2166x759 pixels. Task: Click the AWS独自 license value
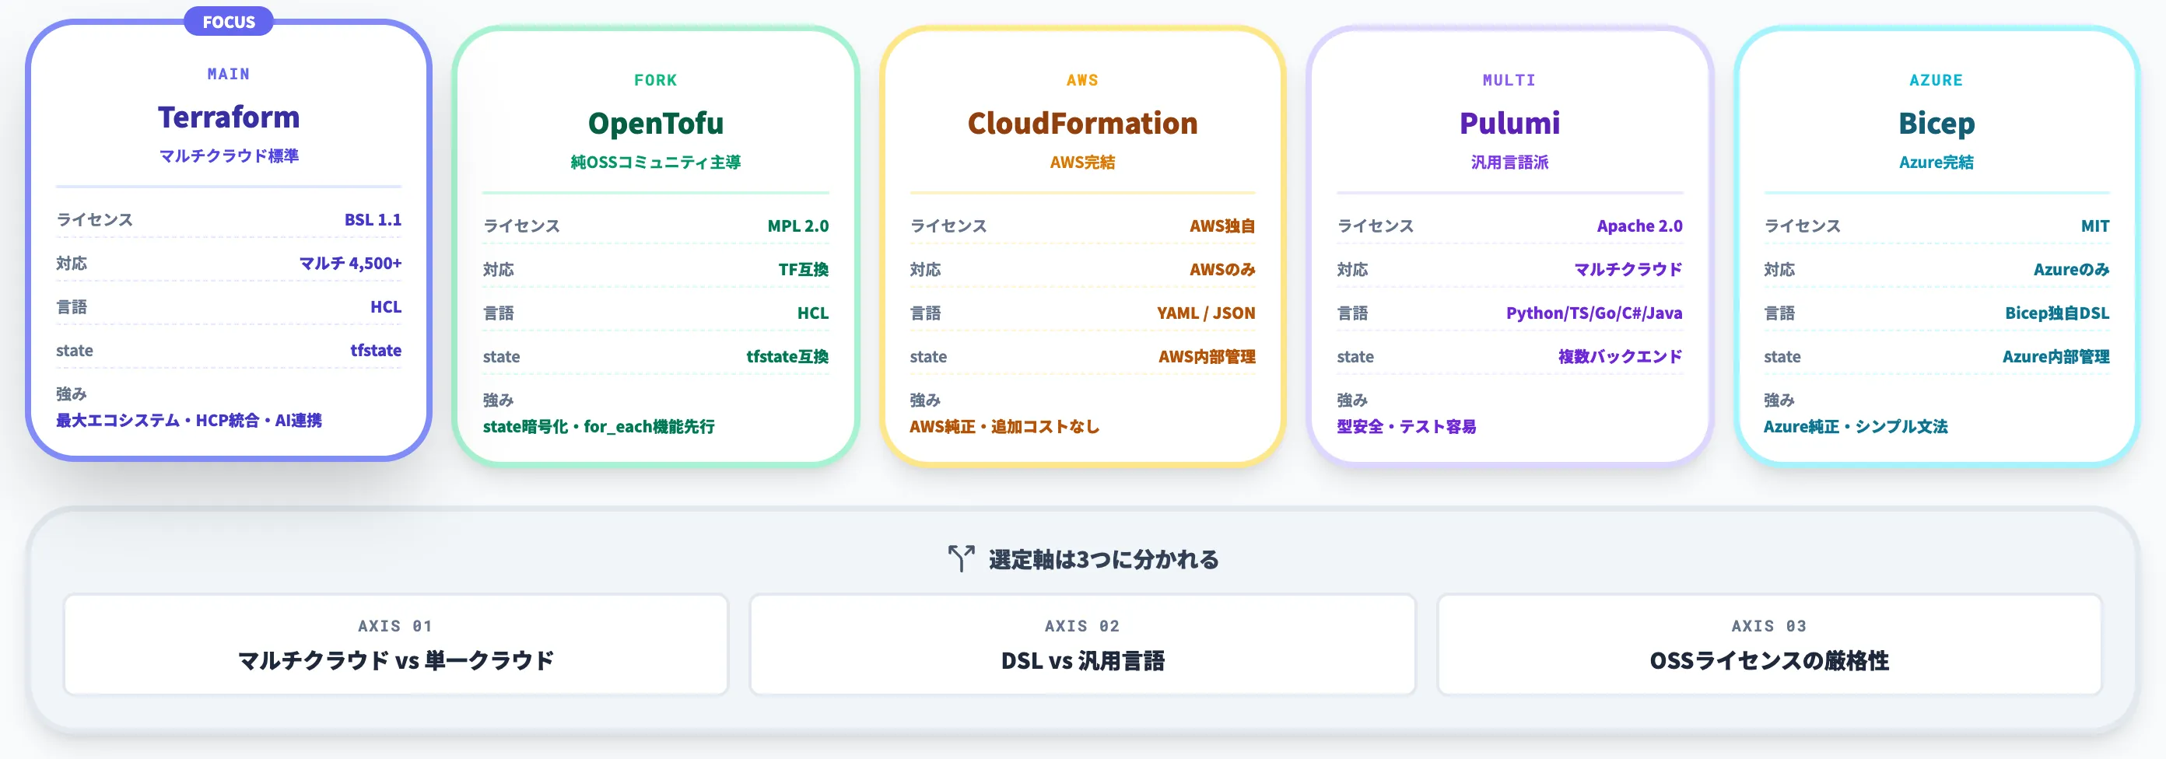1222,226
